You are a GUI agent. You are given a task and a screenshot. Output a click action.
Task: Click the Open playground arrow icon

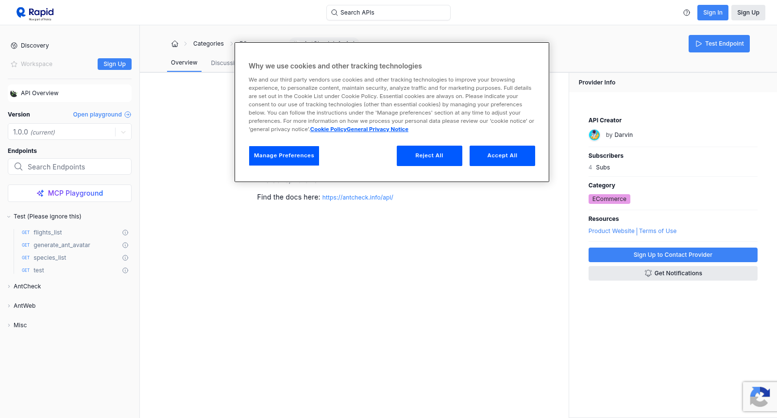128,115
